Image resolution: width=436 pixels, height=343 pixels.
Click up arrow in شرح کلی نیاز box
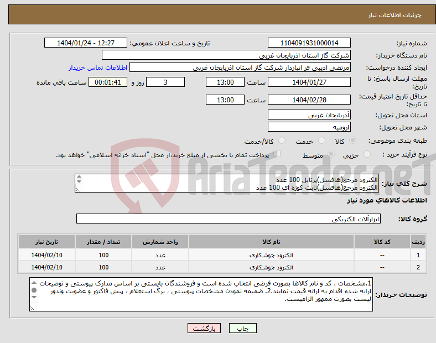click(x=79, y=177)
